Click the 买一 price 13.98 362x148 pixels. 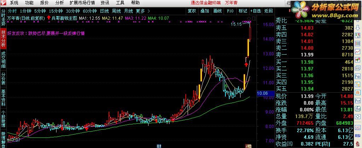307,62
